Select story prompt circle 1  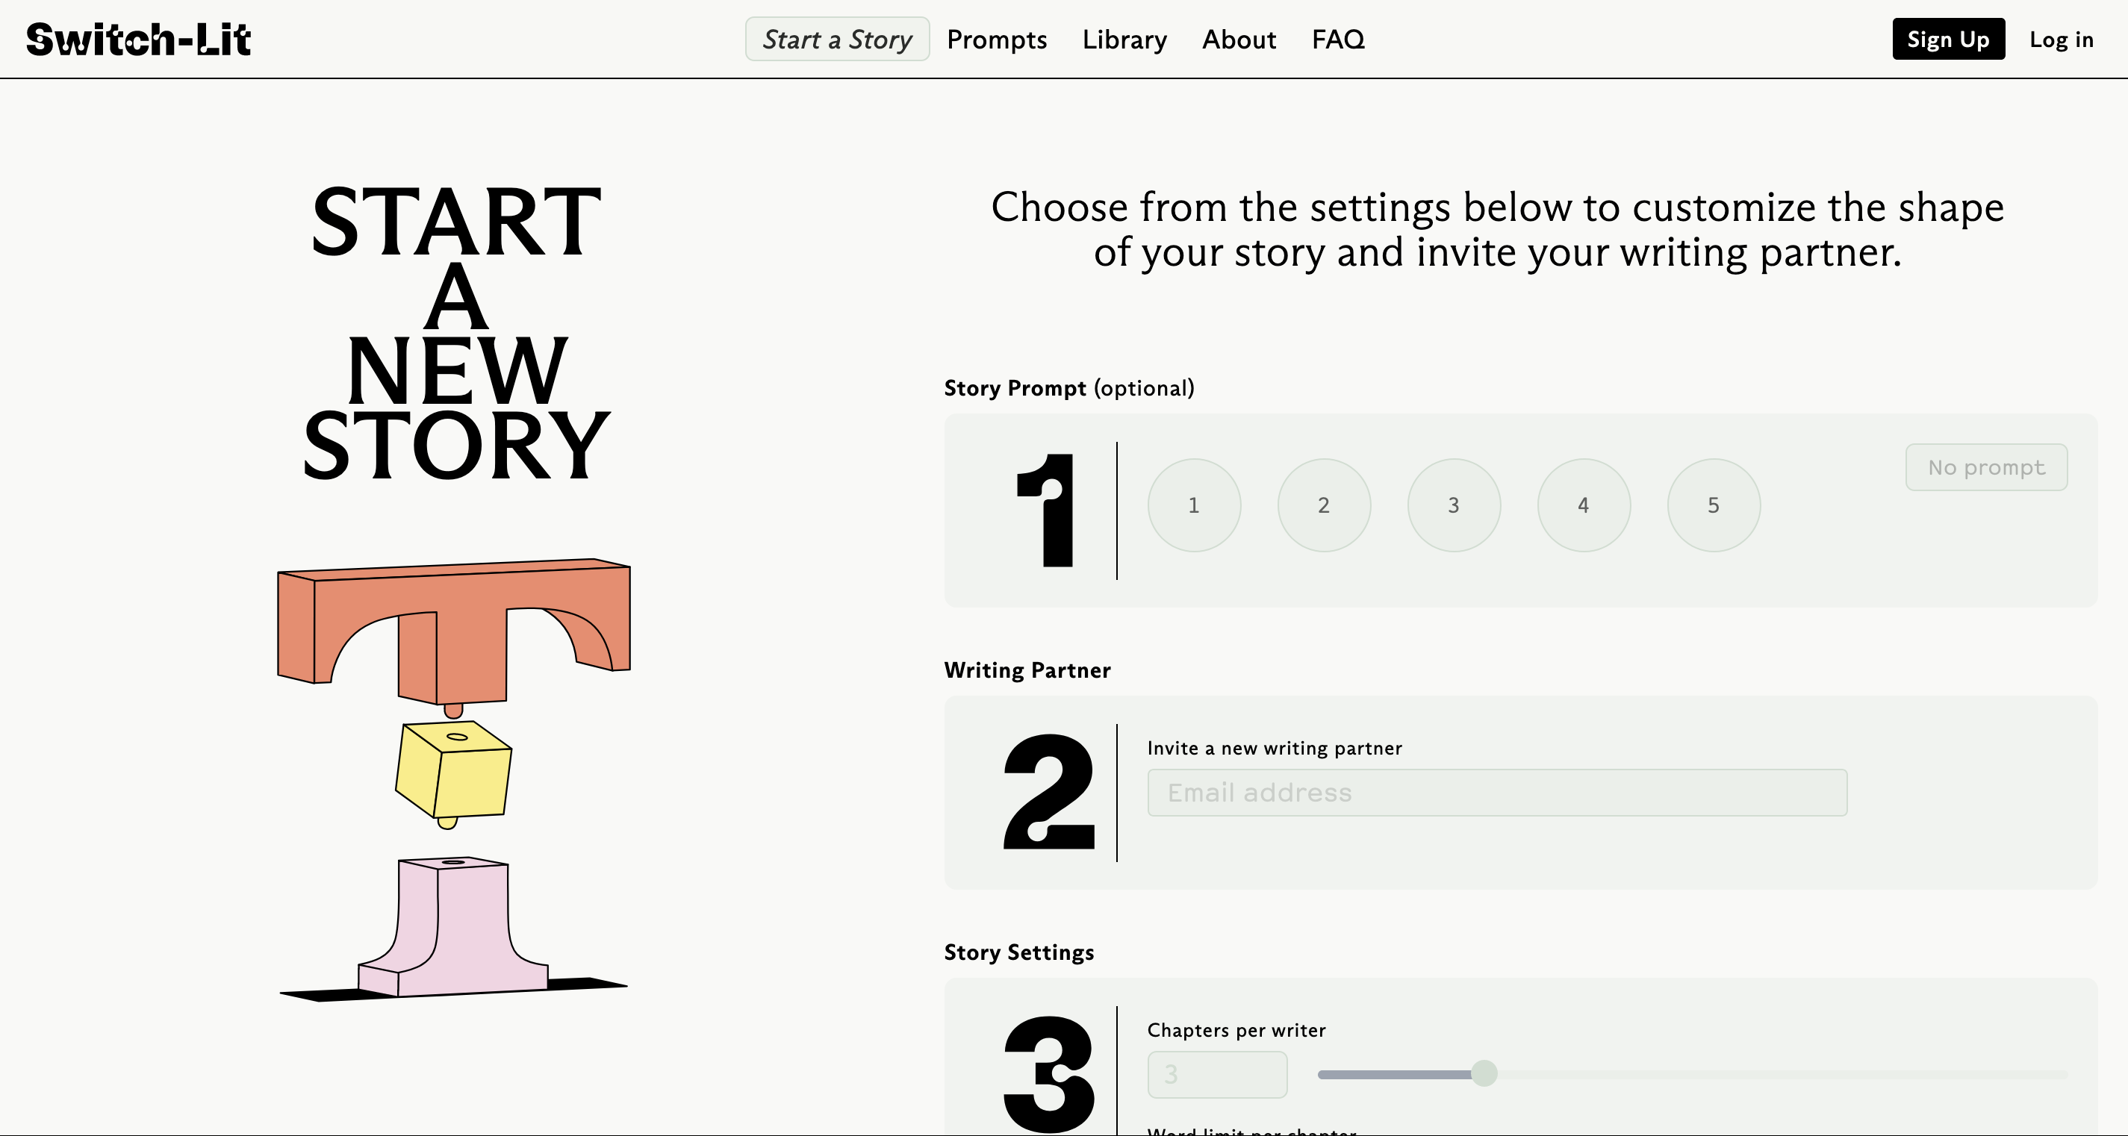point(1194,505)
